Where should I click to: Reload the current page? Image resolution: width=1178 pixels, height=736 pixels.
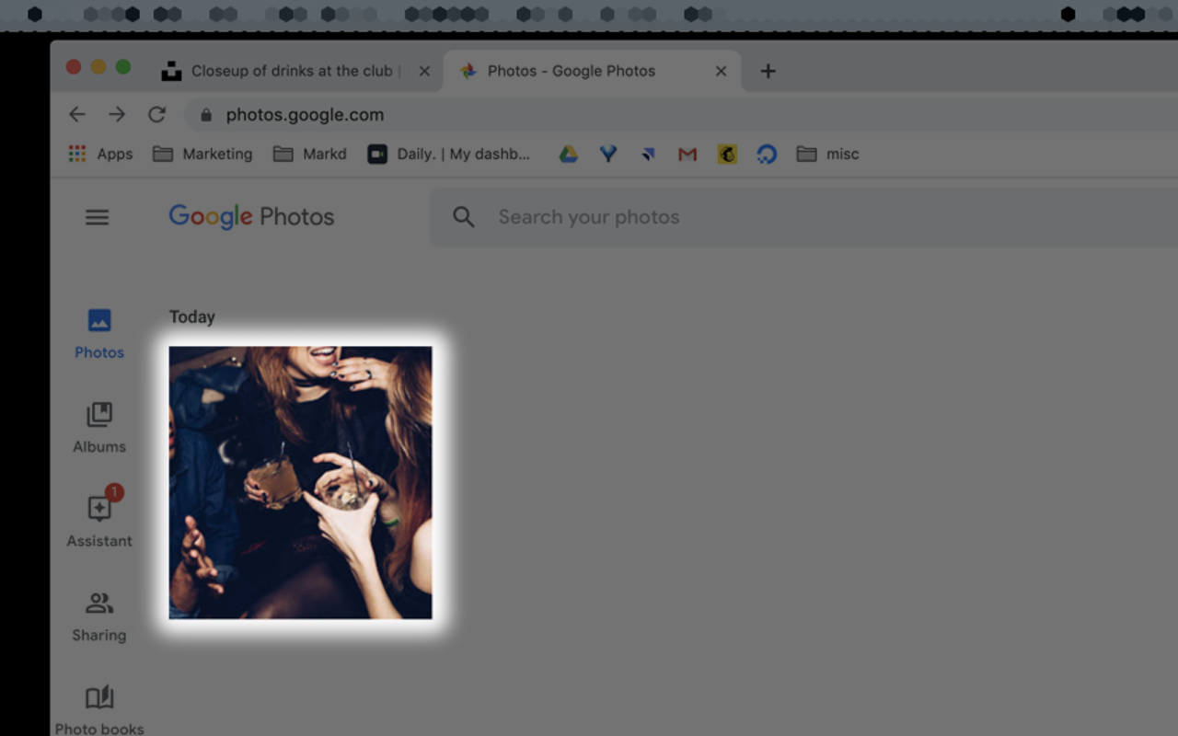(x=156, y=114)
